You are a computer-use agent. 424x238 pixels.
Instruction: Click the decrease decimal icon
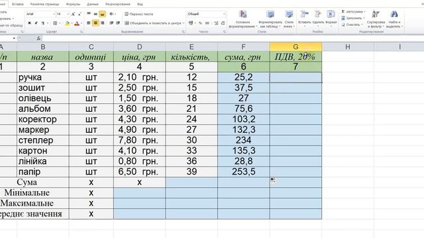(223, 23)
